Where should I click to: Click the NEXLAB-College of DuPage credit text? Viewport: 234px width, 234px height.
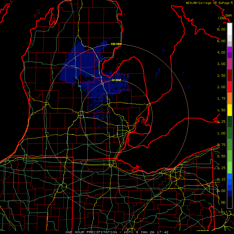click(x=207, y=3)
